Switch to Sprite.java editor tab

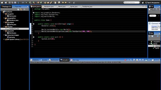point(73,6)
